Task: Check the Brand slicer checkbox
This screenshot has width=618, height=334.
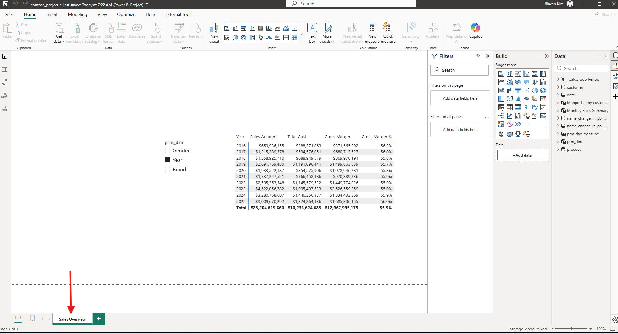Action: click(167, 169)
